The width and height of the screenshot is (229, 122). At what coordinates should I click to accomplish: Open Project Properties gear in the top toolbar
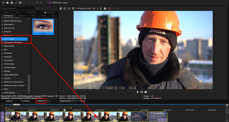[20, 3]
